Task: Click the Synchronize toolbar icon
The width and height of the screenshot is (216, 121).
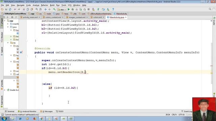Action: pos(10,9)
